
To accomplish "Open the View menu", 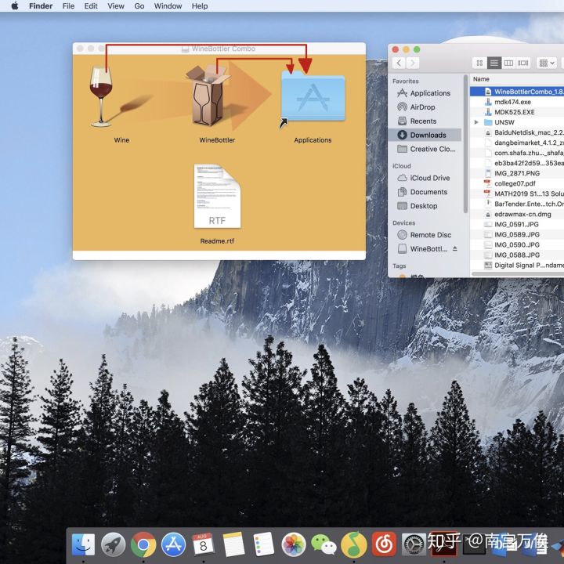I will click(116, 6).
